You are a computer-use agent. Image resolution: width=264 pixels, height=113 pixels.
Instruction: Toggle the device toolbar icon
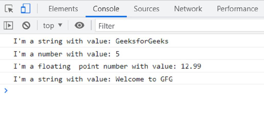pos(25,9)
